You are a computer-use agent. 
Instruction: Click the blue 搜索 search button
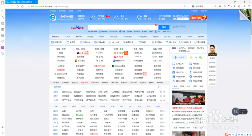(164, 27)
